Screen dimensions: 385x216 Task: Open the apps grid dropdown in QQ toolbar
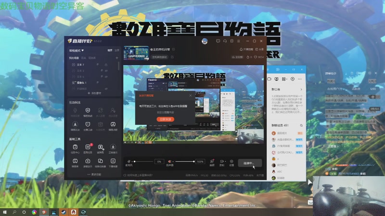click(284, 79)
